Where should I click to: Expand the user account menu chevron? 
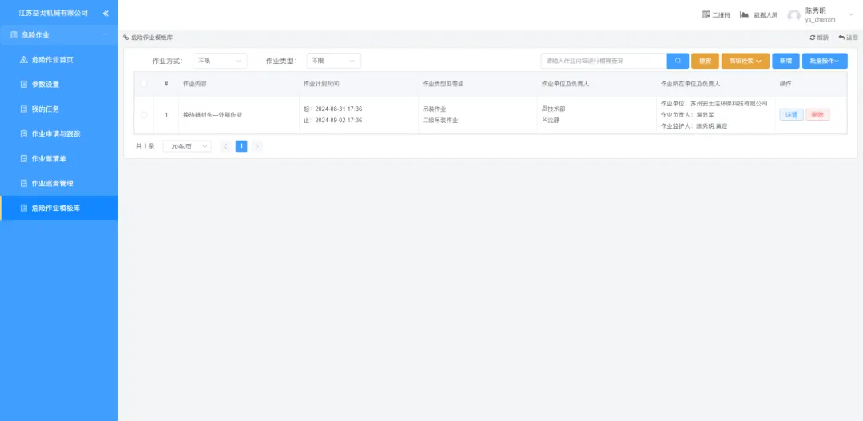click(851, 14)
